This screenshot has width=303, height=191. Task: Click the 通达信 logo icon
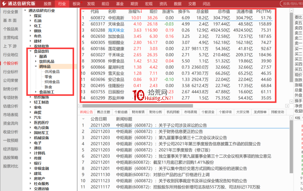point(4,4)
